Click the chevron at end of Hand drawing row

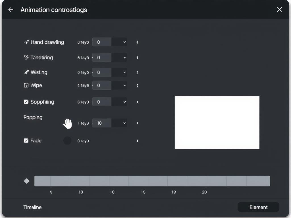click(x=137, y=42)
